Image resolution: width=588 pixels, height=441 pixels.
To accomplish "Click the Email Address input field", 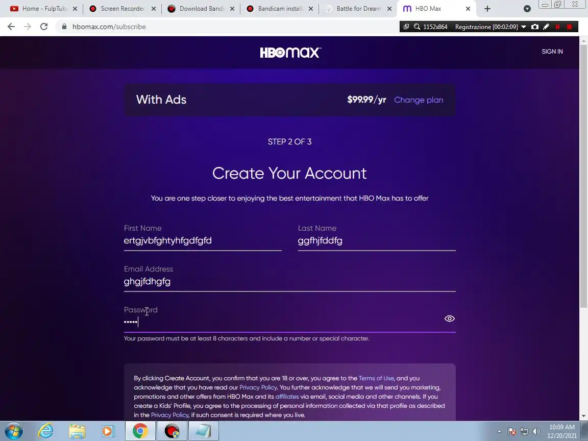I will click(x=289, y=281).
